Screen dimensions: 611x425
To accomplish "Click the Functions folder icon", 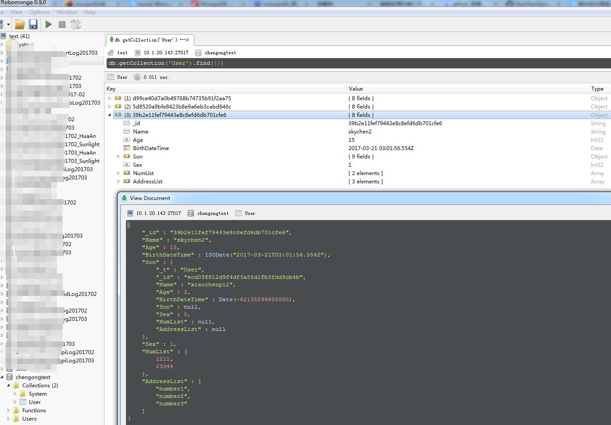I will click(16, 411).
